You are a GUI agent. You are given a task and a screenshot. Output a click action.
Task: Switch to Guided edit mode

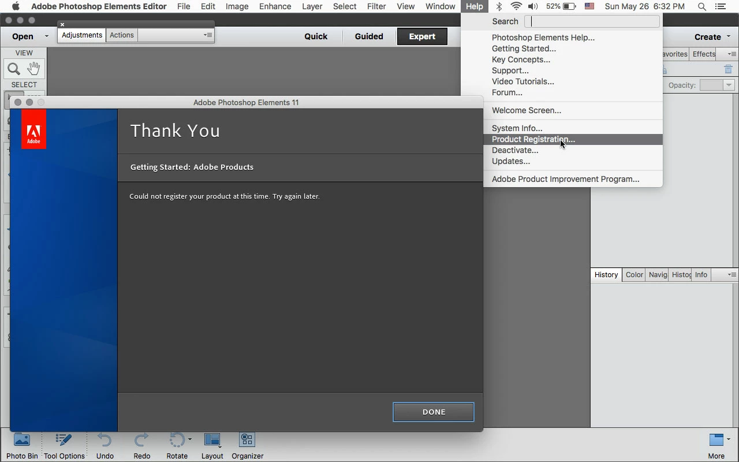click(369, 36)
